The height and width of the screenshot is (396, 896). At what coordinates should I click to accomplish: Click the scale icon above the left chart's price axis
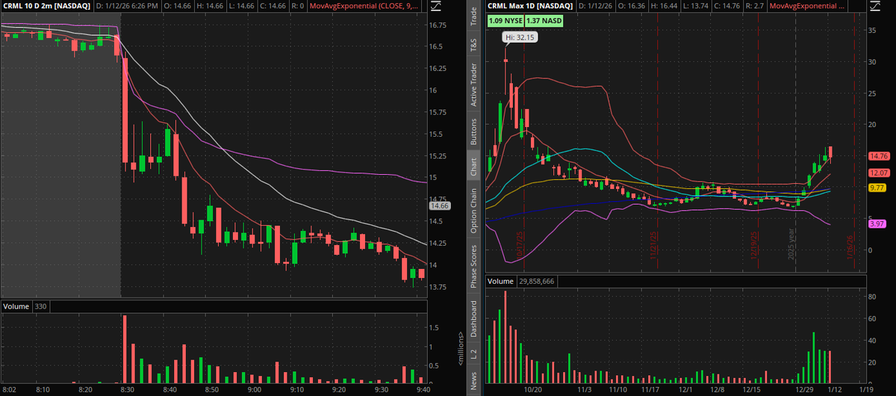point(435,6)
